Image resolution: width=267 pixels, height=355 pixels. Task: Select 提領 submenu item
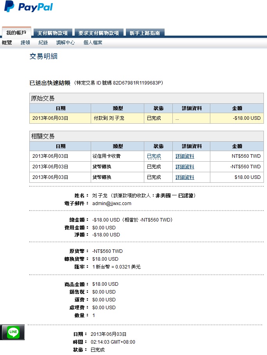pyautogui.click(x=25, y=43)
